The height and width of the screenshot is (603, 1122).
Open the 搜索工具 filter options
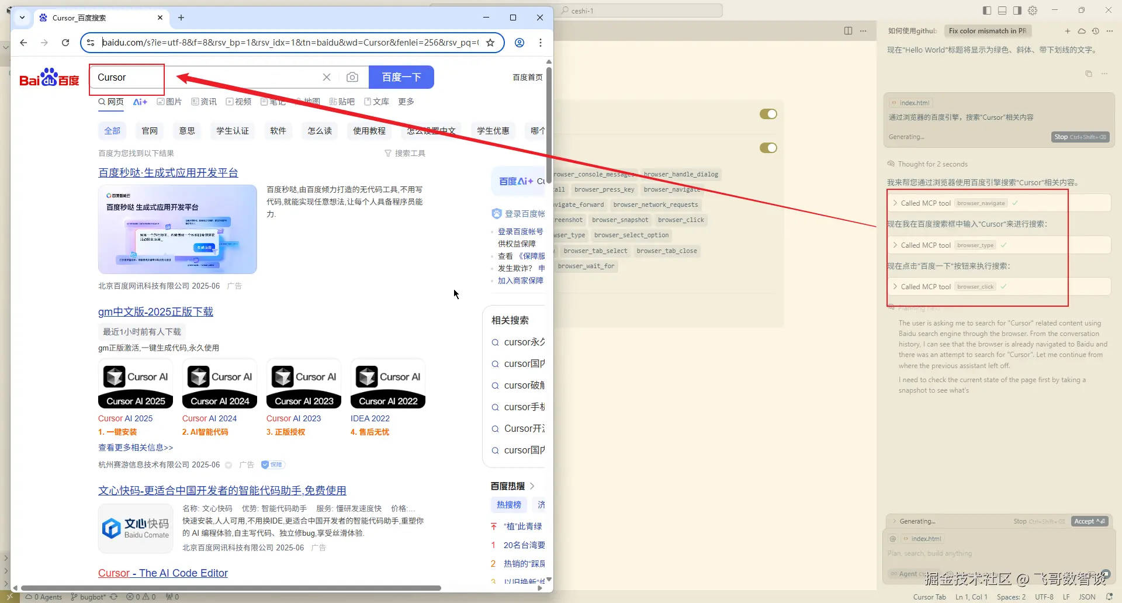405,153
